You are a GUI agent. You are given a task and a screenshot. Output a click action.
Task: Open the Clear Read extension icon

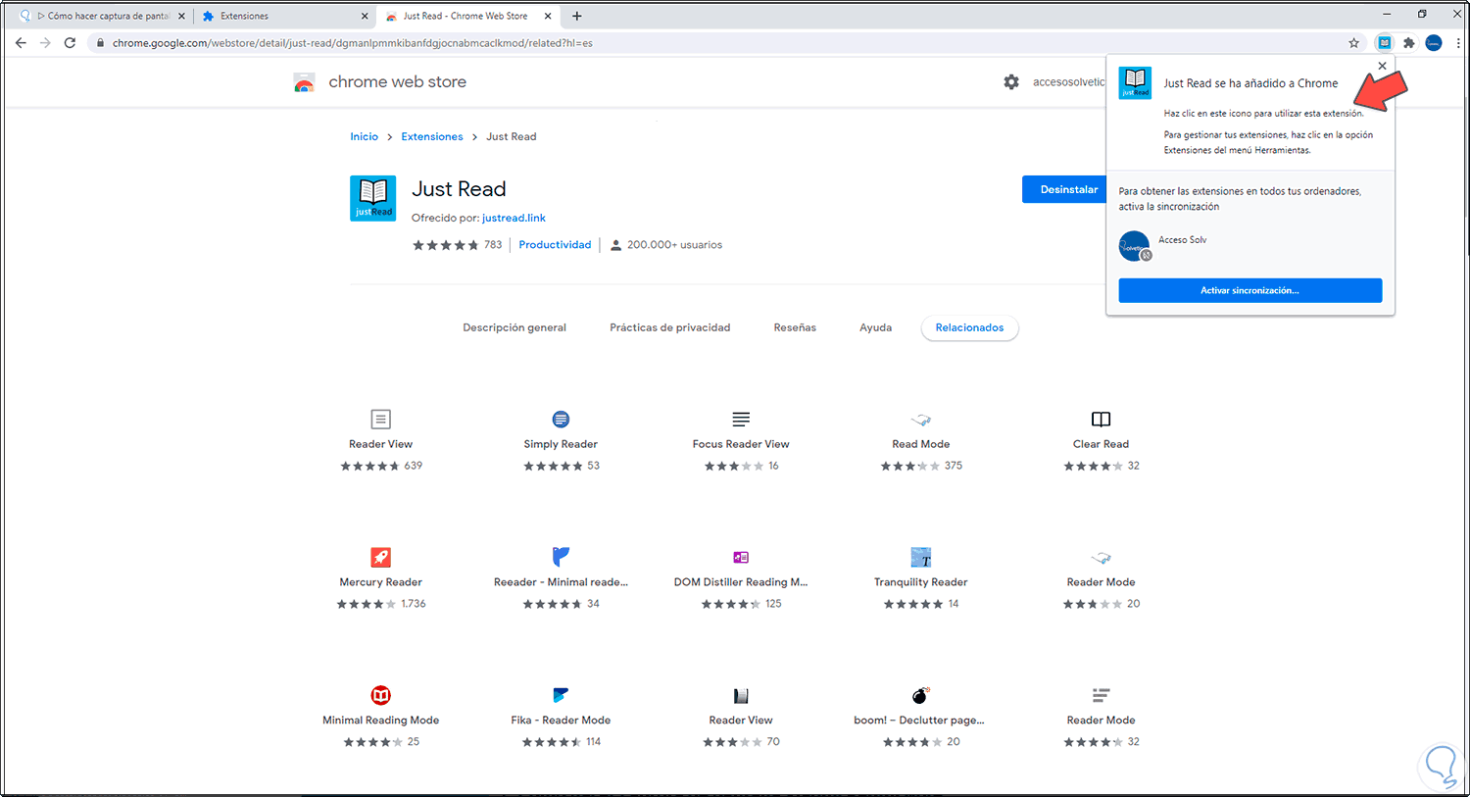click(1102, 420)
